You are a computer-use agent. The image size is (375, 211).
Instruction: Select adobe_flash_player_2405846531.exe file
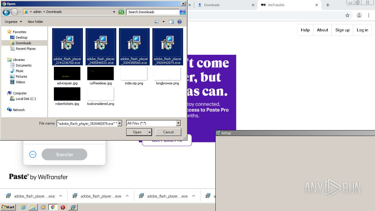[x=101, y=47]
